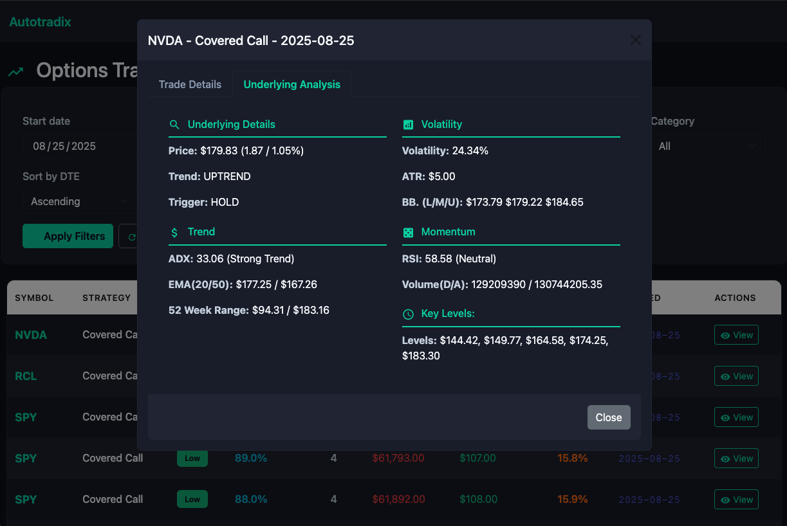Click the trending-up icon next to Options title
787x526 pixels.
coord(16,71)
